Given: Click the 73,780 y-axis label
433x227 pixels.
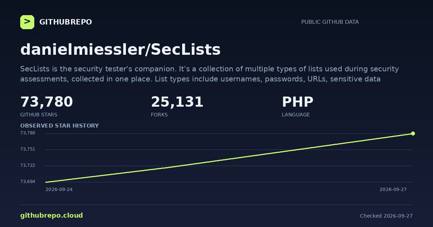Looking at the screenshot, I should tap(28, 133).
